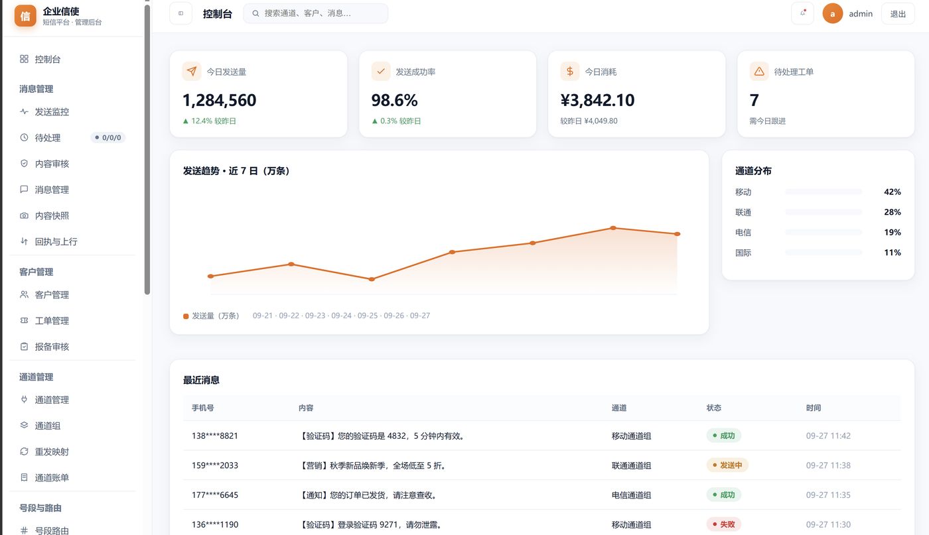Open 重发映射 in the sidebar

tap(72, 451)
